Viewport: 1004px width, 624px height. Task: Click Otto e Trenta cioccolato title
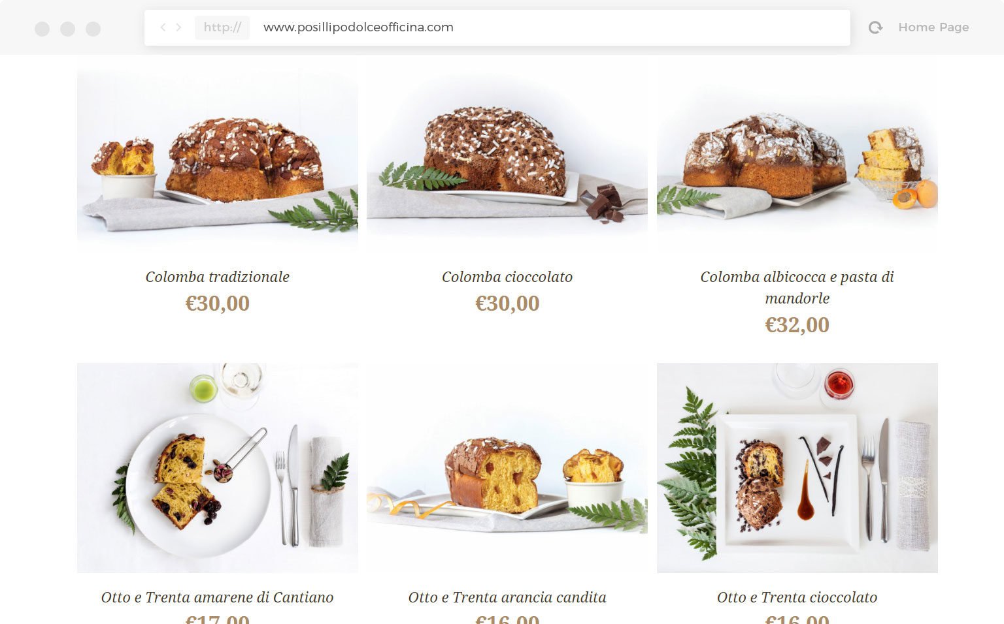point(797,597)
